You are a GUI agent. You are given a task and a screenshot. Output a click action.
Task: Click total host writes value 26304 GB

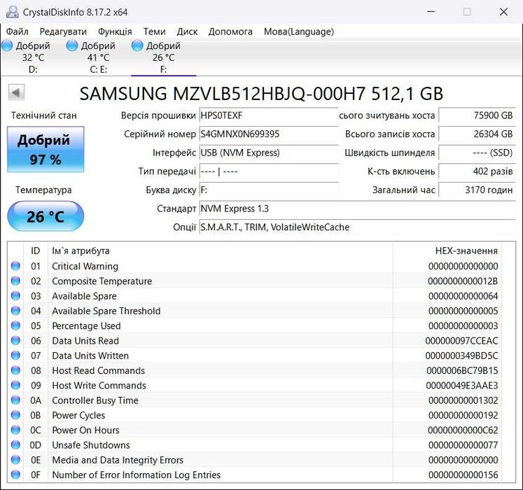477,134
